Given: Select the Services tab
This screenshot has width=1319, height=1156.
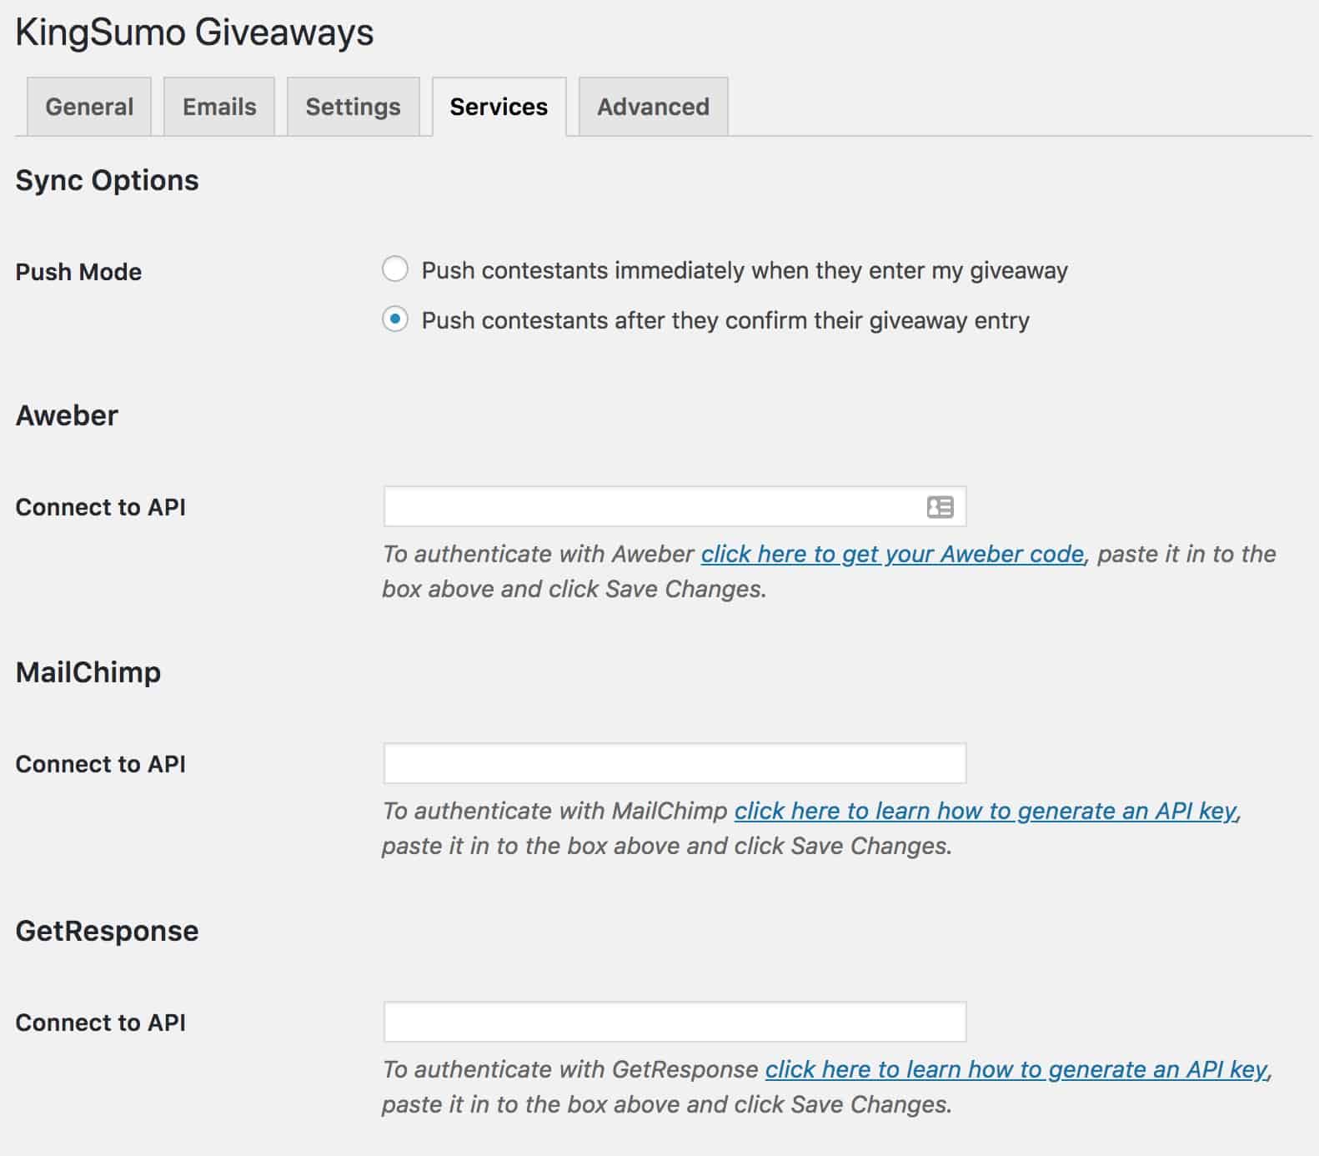Looking at the screenshot, I should (x=499, y=106).
